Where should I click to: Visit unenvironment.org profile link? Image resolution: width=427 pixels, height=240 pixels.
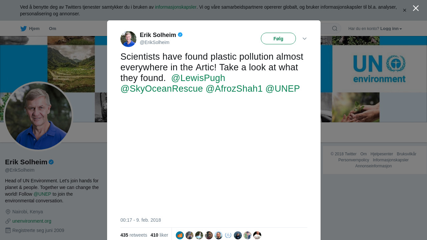click(32, 221)
